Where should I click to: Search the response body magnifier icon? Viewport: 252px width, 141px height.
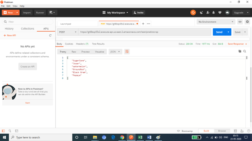(245, 51)
